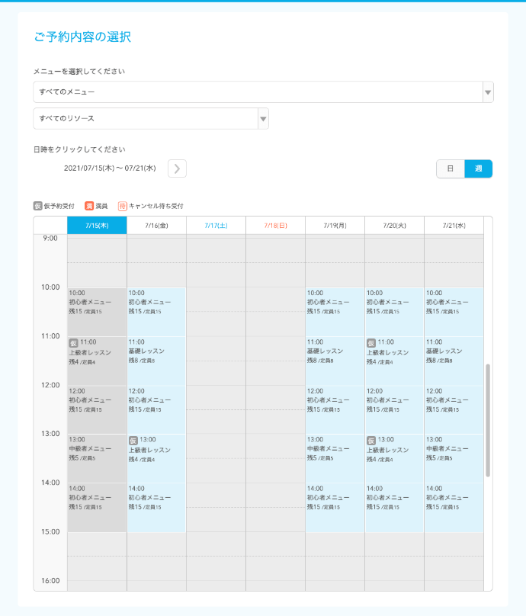Click the date range 2021/07/15(木)〜07/21(水) text
The height and width of the screenshot is (616, 526).
[x=110, y=168]
